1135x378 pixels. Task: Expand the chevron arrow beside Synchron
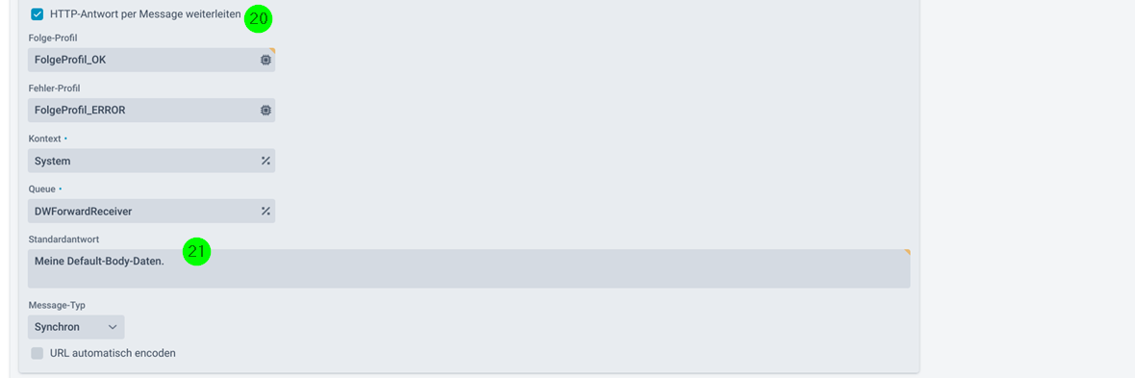point(113,327)
